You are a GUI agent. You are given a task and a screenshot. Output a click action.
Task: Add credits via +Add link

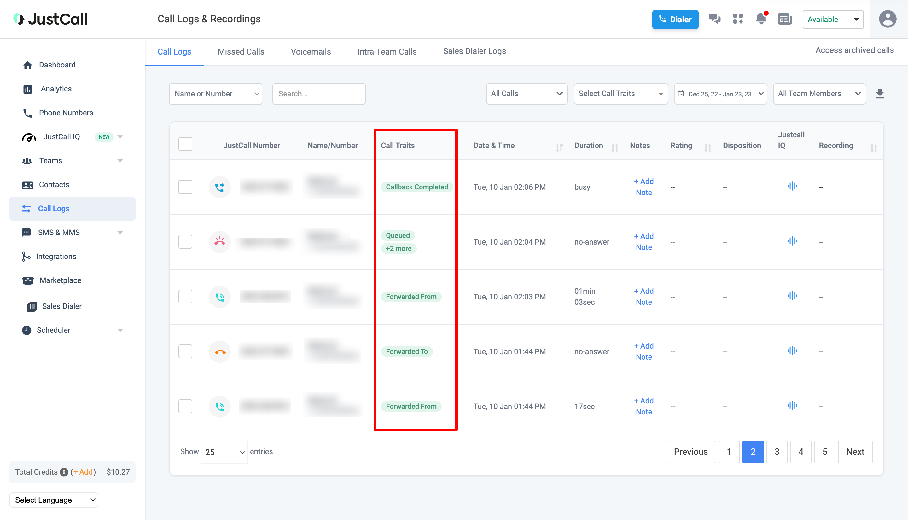(x=83, y=472)
